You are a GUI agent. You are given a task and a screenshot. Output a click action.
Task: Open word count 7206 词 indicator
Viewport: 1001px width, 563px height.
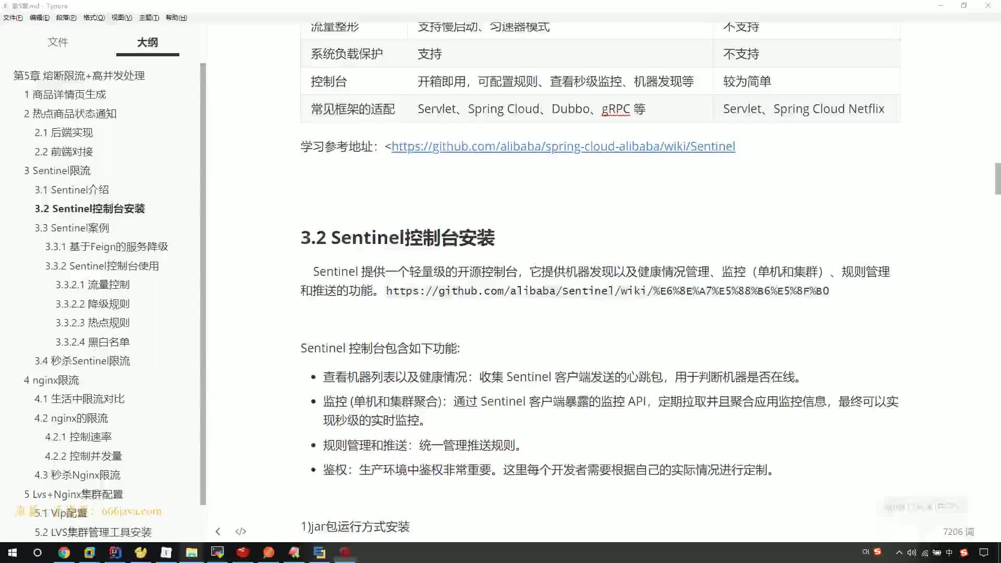coord(958,531)
